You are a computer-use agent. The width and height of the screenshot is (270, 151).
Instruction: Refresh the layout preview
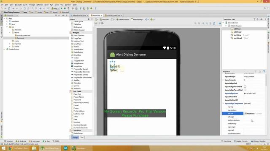(214, 23)
